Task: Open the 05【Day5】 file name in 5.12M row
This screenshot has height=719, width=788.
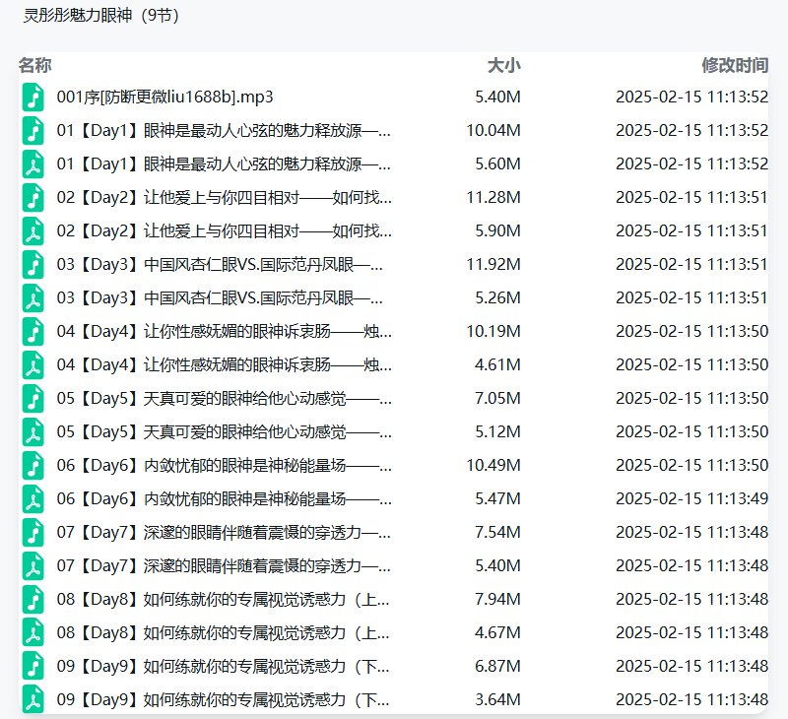Action: pos(225,432)
